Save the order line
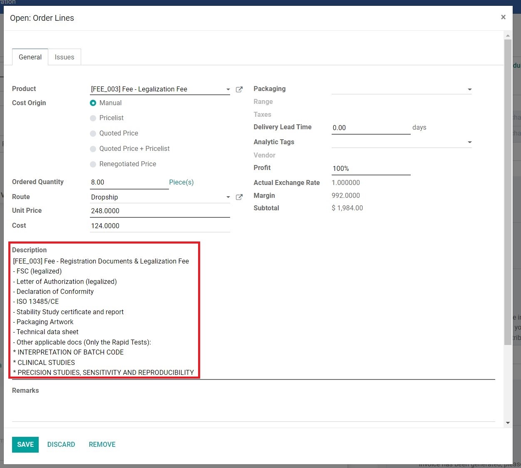This screenshot has height=468, width=521. [x=25, y=444]
